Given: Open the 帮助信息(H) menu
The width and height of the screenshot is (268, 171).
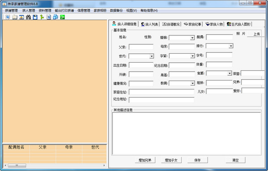Looking at the screenshot, I should [149, 11].
